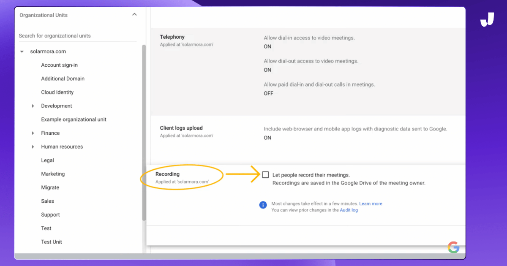Select Example organizational unit
The image size is (507, 266).
coord(74,119)
